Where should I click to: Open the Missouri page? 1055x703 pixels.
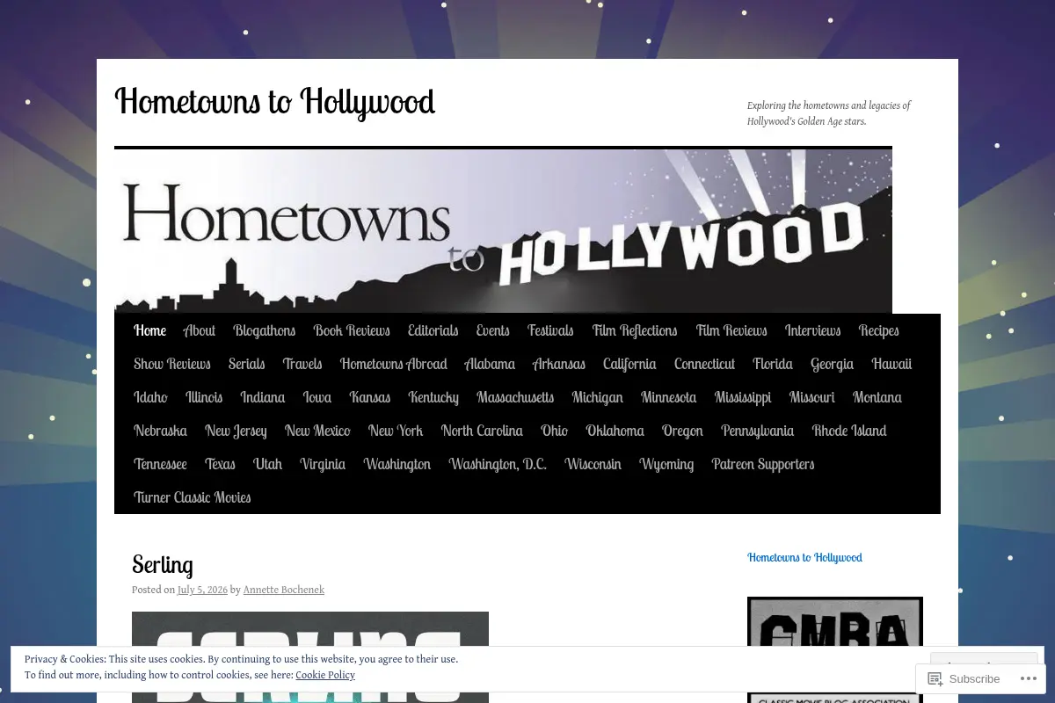(x=812, y=397)
